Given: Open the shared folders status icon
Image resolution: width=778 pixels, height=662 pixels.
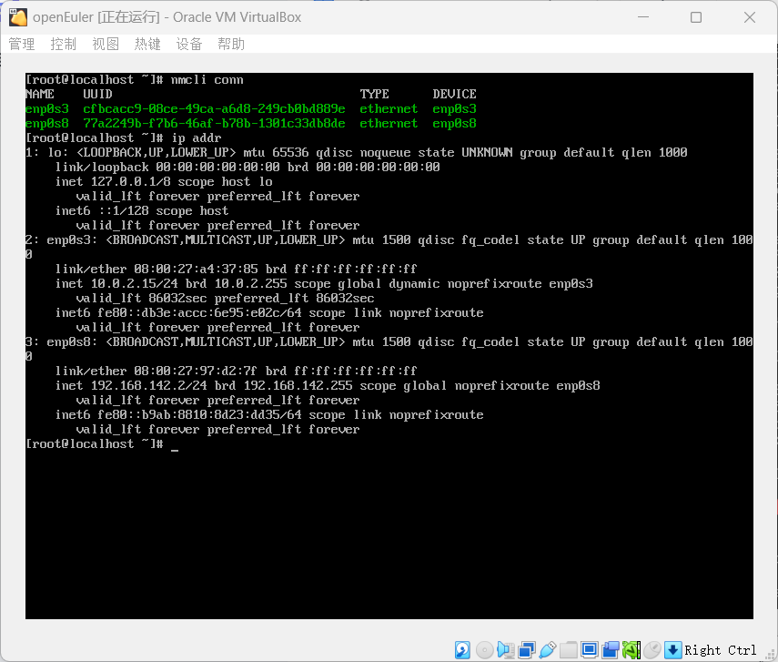Looking at the screenshot, I should 569,649.
